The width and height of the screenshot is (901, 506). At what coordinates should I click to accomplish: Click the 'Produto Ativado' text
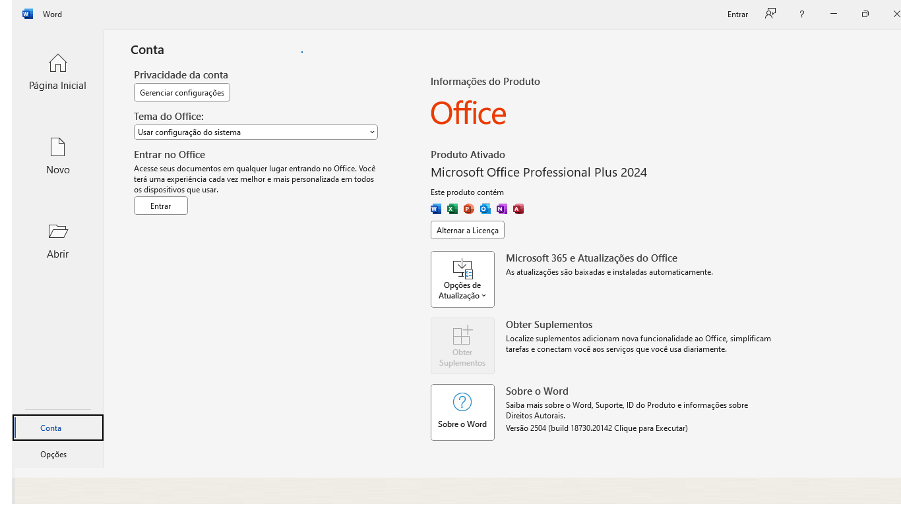(x=468, y=155)
